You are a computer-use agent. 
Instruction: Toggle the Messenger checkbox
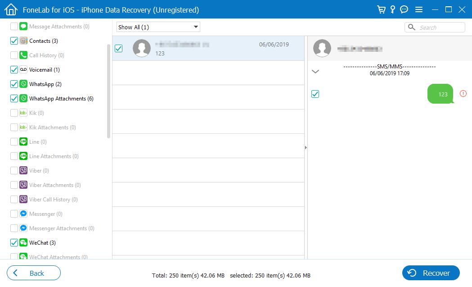click(14, 214)
